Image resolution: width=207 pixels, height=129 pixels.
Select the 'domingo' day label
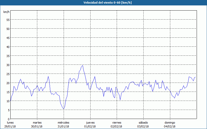pos(170,123)
